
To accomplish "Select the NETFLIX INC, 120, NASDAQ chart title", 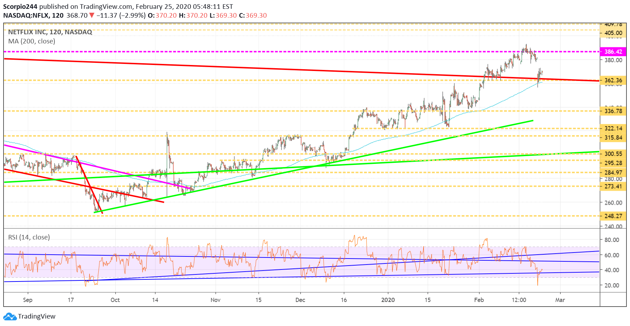I will click(50, 32).
